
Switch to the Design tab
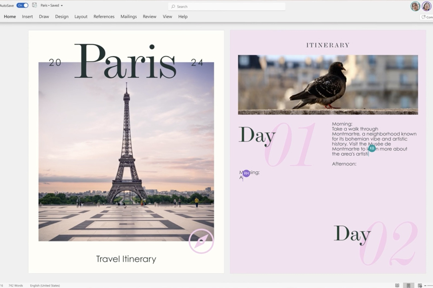[x=62, y=17]
